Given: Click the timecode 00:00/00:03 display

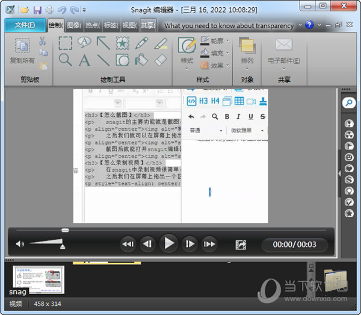Looking at the screenshot, I should [294, 245].
